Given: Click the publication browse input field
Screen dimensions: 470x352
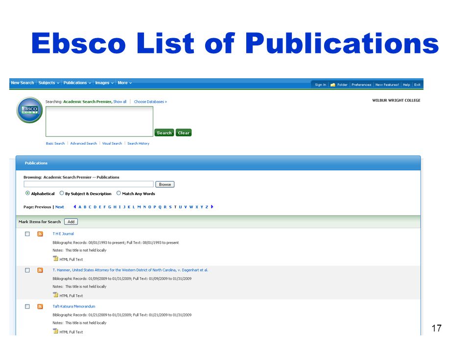Looking at the screenshot, I should [x=89, y=184].
